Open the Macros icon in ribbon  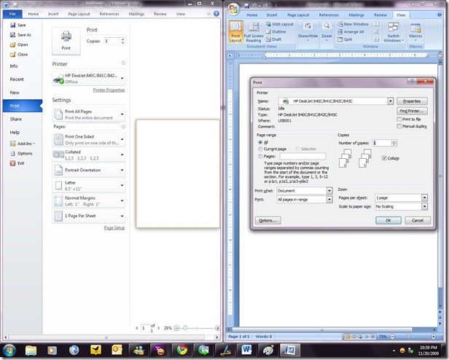[x=415, y=31]
